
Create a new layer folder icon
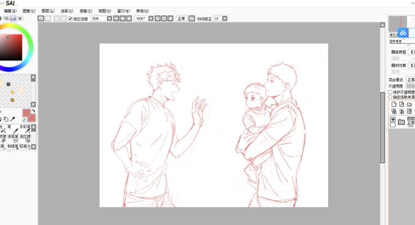pyautogui.click(x=409, y=104)
